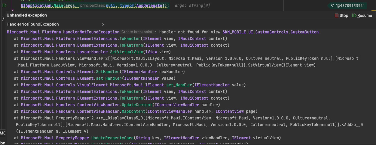Resume program execution
376x145 pixels.
[362, 15]
